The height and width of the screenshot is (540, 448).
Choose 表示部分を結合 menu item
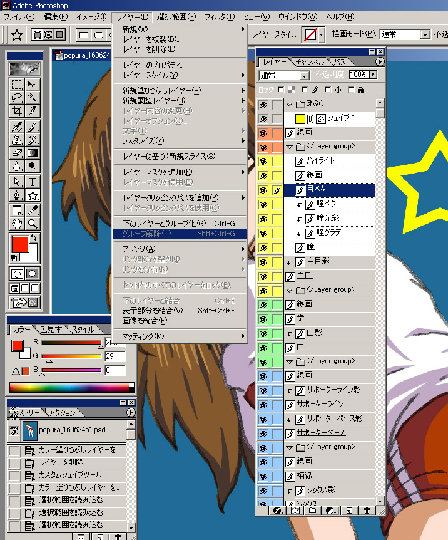pos(180,311)
